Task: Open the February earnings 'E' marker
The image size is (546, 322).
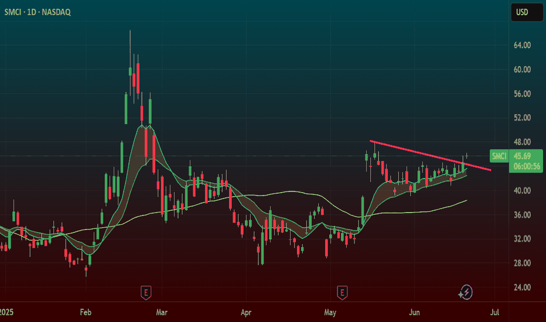Action: [146, 292]
